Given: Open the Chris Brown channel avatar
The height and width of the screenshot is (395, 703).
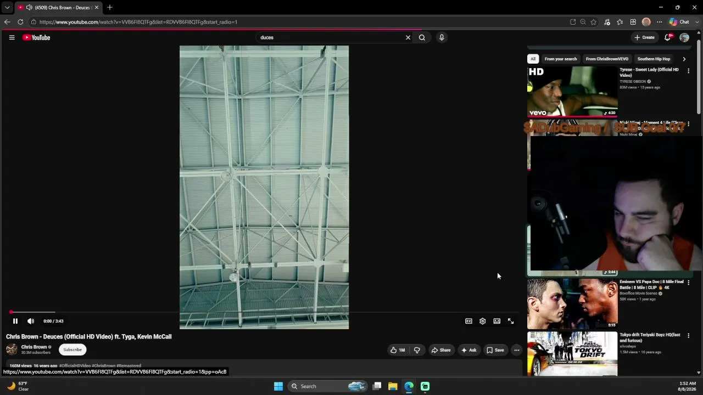Looking at the screenshot, I should pyautogui.click(x=12, y=349).
